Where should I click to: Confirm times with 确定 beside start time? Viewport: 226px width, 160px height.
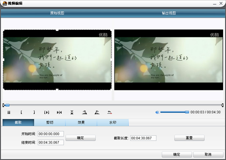click(x=80, y=138)
